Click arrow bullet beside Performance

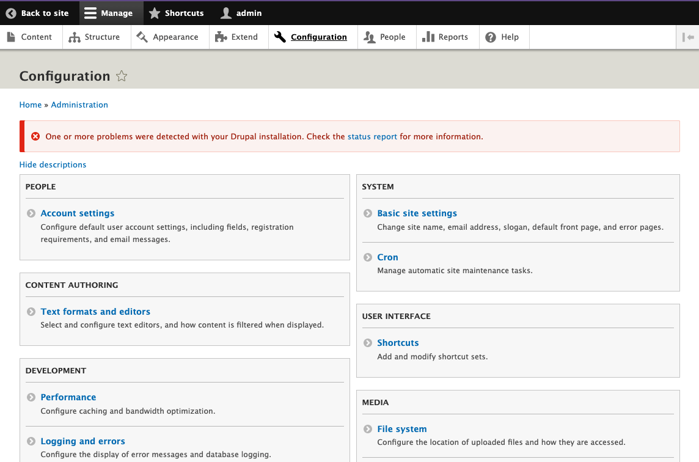[31, 397]
